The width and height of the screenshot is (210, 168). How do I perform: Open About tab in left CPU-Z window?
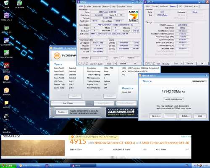pos(129,6)
